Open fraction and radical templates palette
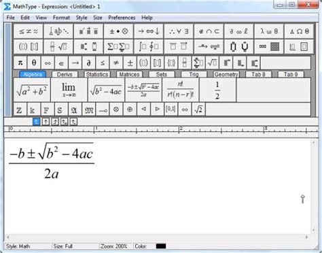322x253 pixels. 58,47
